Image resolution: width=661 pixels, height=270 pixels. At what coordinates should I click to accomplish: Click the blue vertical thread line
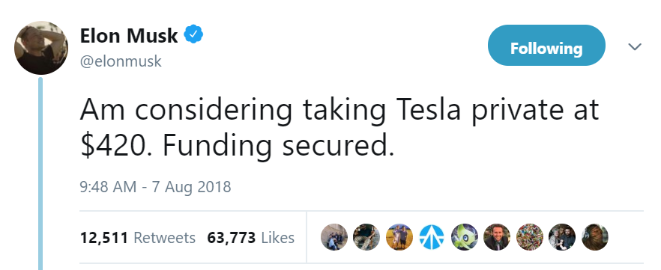tap(40, 174)
